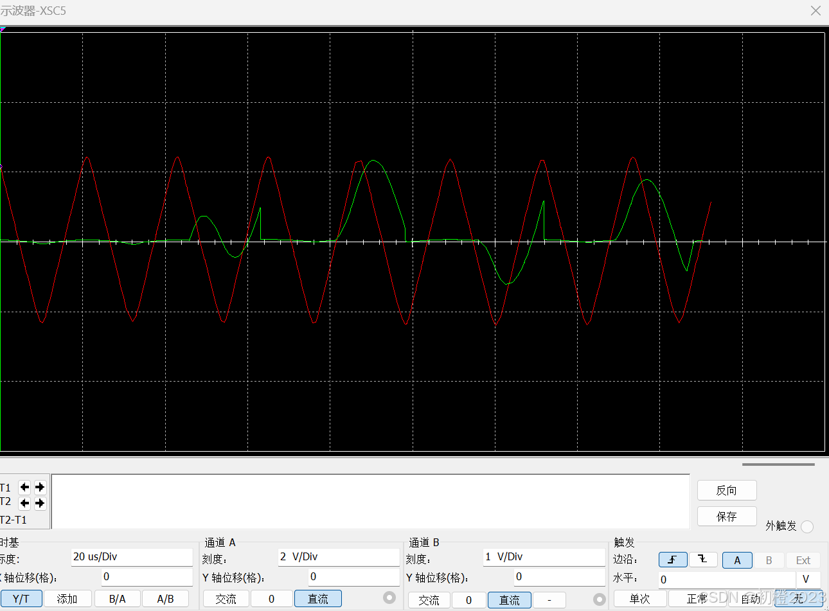Edit Channel A scale 2 V/Div field
The width and height of the screenshot is (829, 611).
[x=338, y=557]
